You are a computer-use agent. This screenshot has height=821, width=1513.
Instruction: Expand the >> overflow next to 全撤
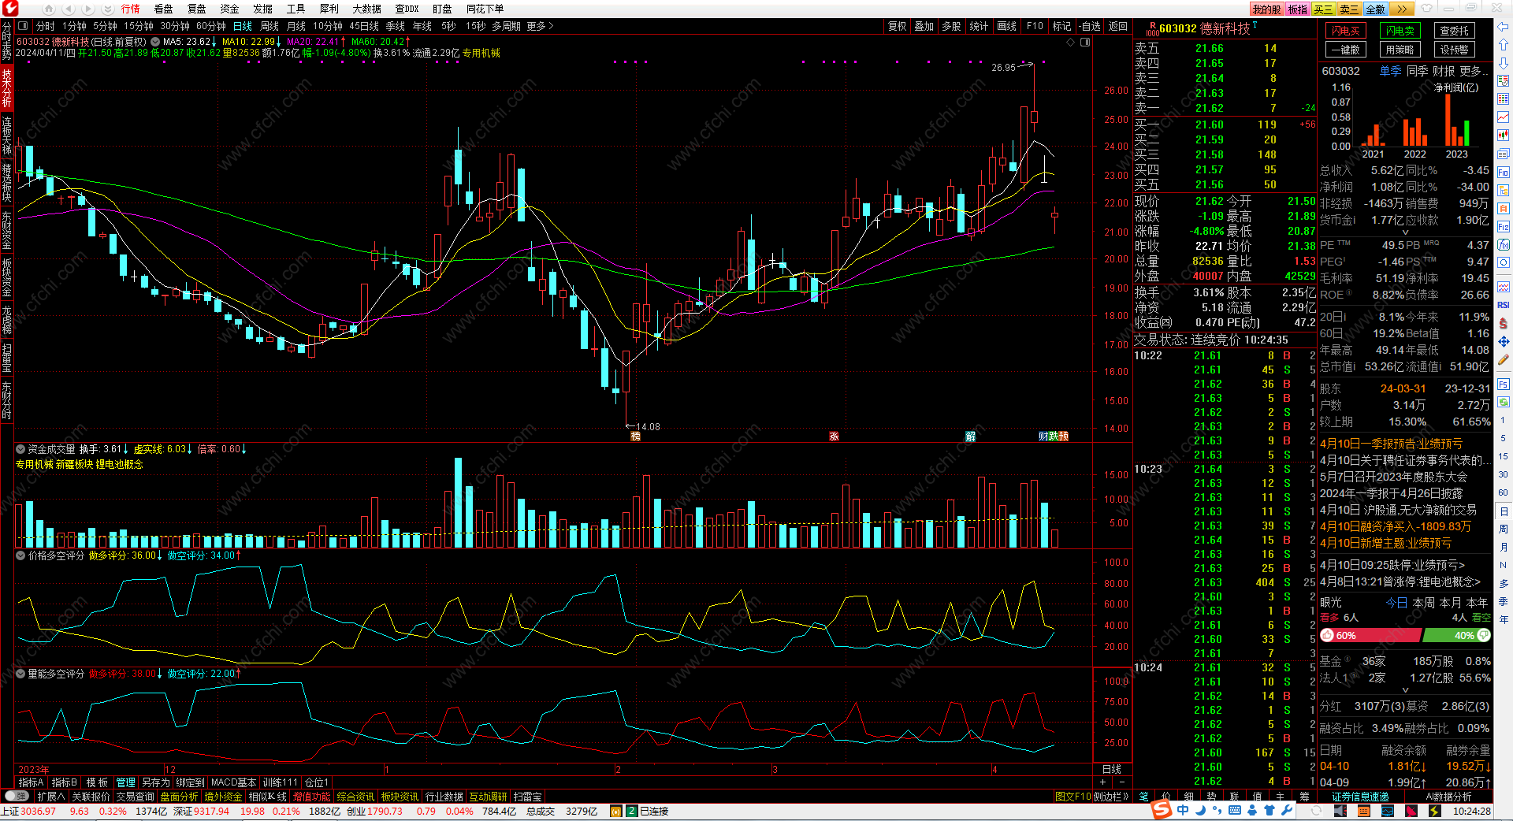pyautogui.click(x=1400, y=9)
